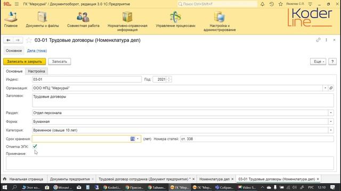The image size is (341, 191).
Task: Open the Организация record link icon
Action: 331,88
